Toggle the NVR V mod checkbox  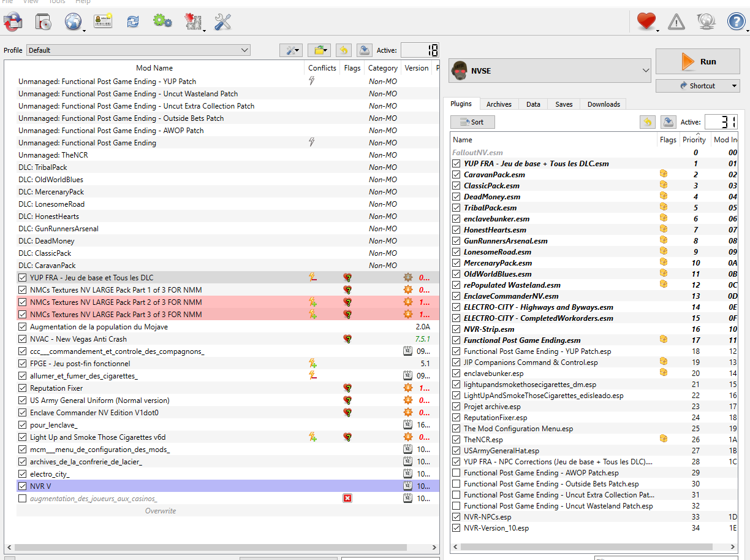tap(23, 486)
